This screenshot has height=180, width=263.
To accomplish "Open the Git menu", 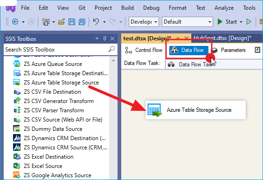I will pyautogui.click(x=82, y=8).
